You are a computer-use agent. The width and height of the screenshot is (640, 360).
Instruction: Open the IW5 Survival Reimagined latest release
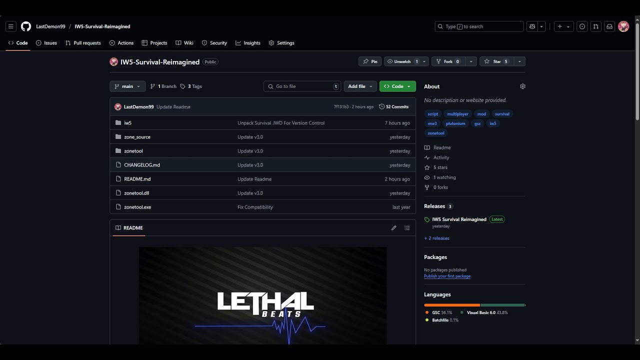point(459,219)
